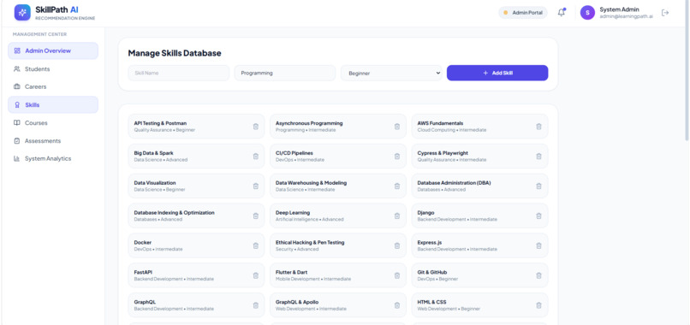Click the System Admin avatar
The width and height of the screenshot is (690, 325).
click(x=587, y=13)
